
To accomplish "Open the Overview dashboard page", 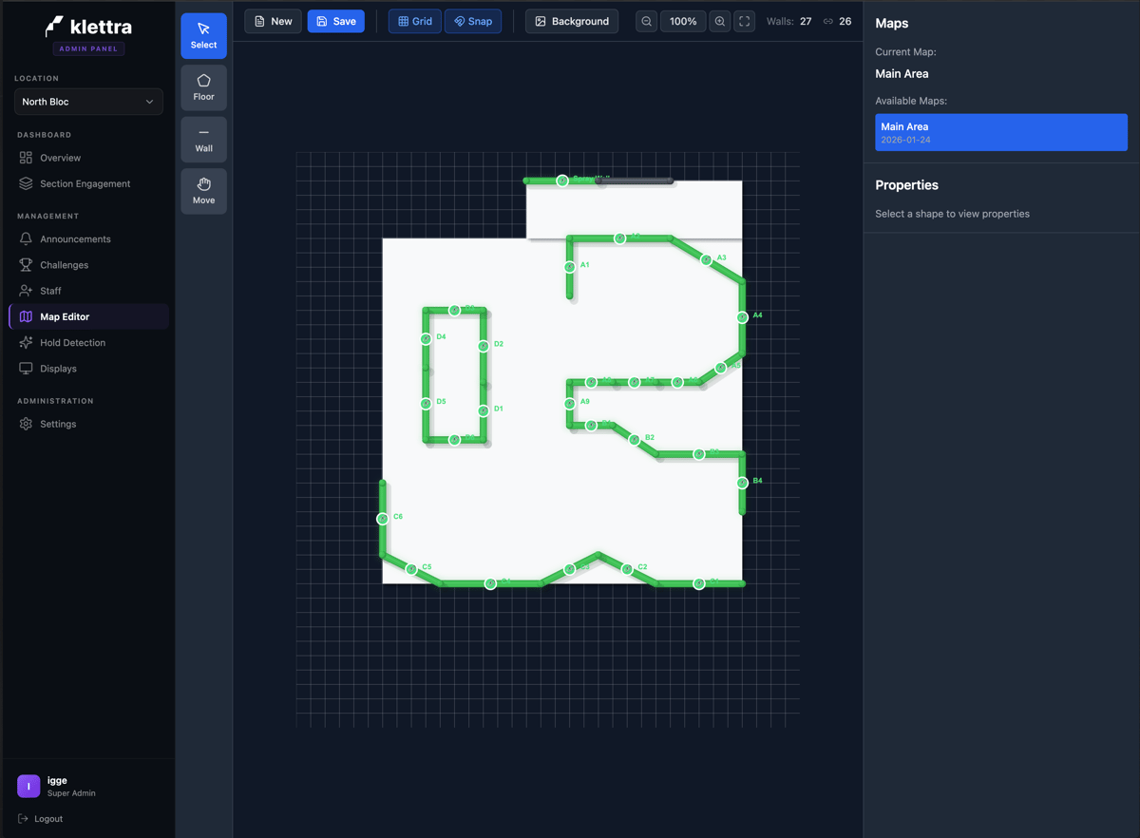I will pyautogui.click(x=88, y=158).
